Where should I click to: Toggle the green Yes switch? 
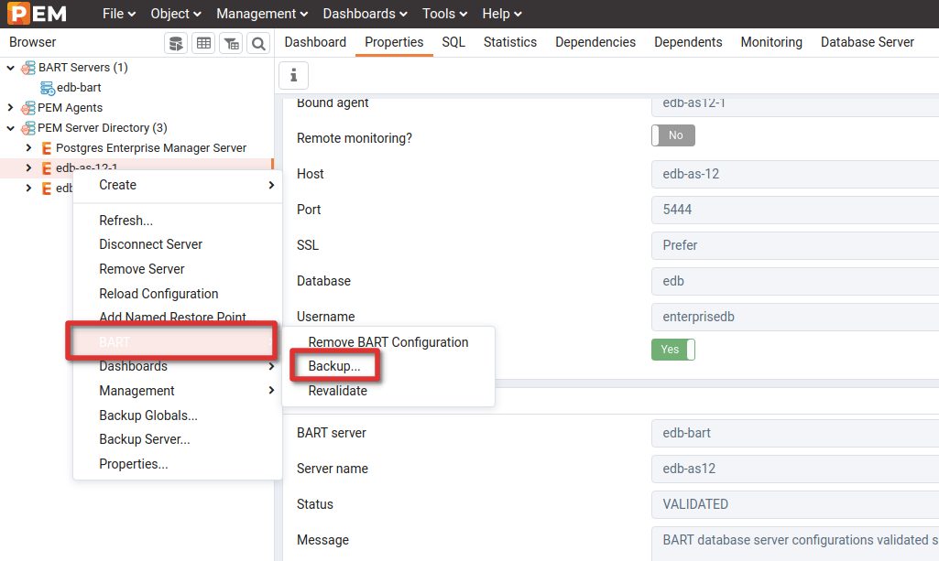pos(673,350)
